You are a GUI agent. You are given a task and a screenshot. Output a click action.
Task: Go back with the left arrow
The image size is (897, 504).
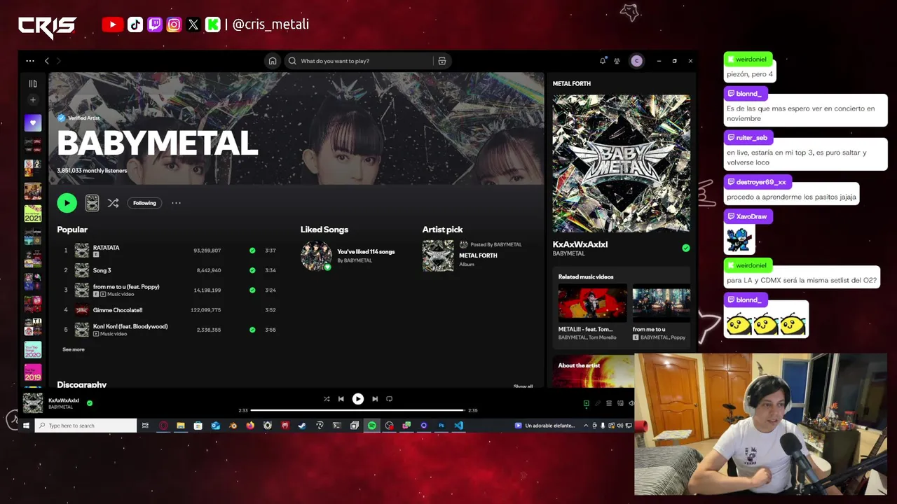pyautogui.click(x=47, y=61)
